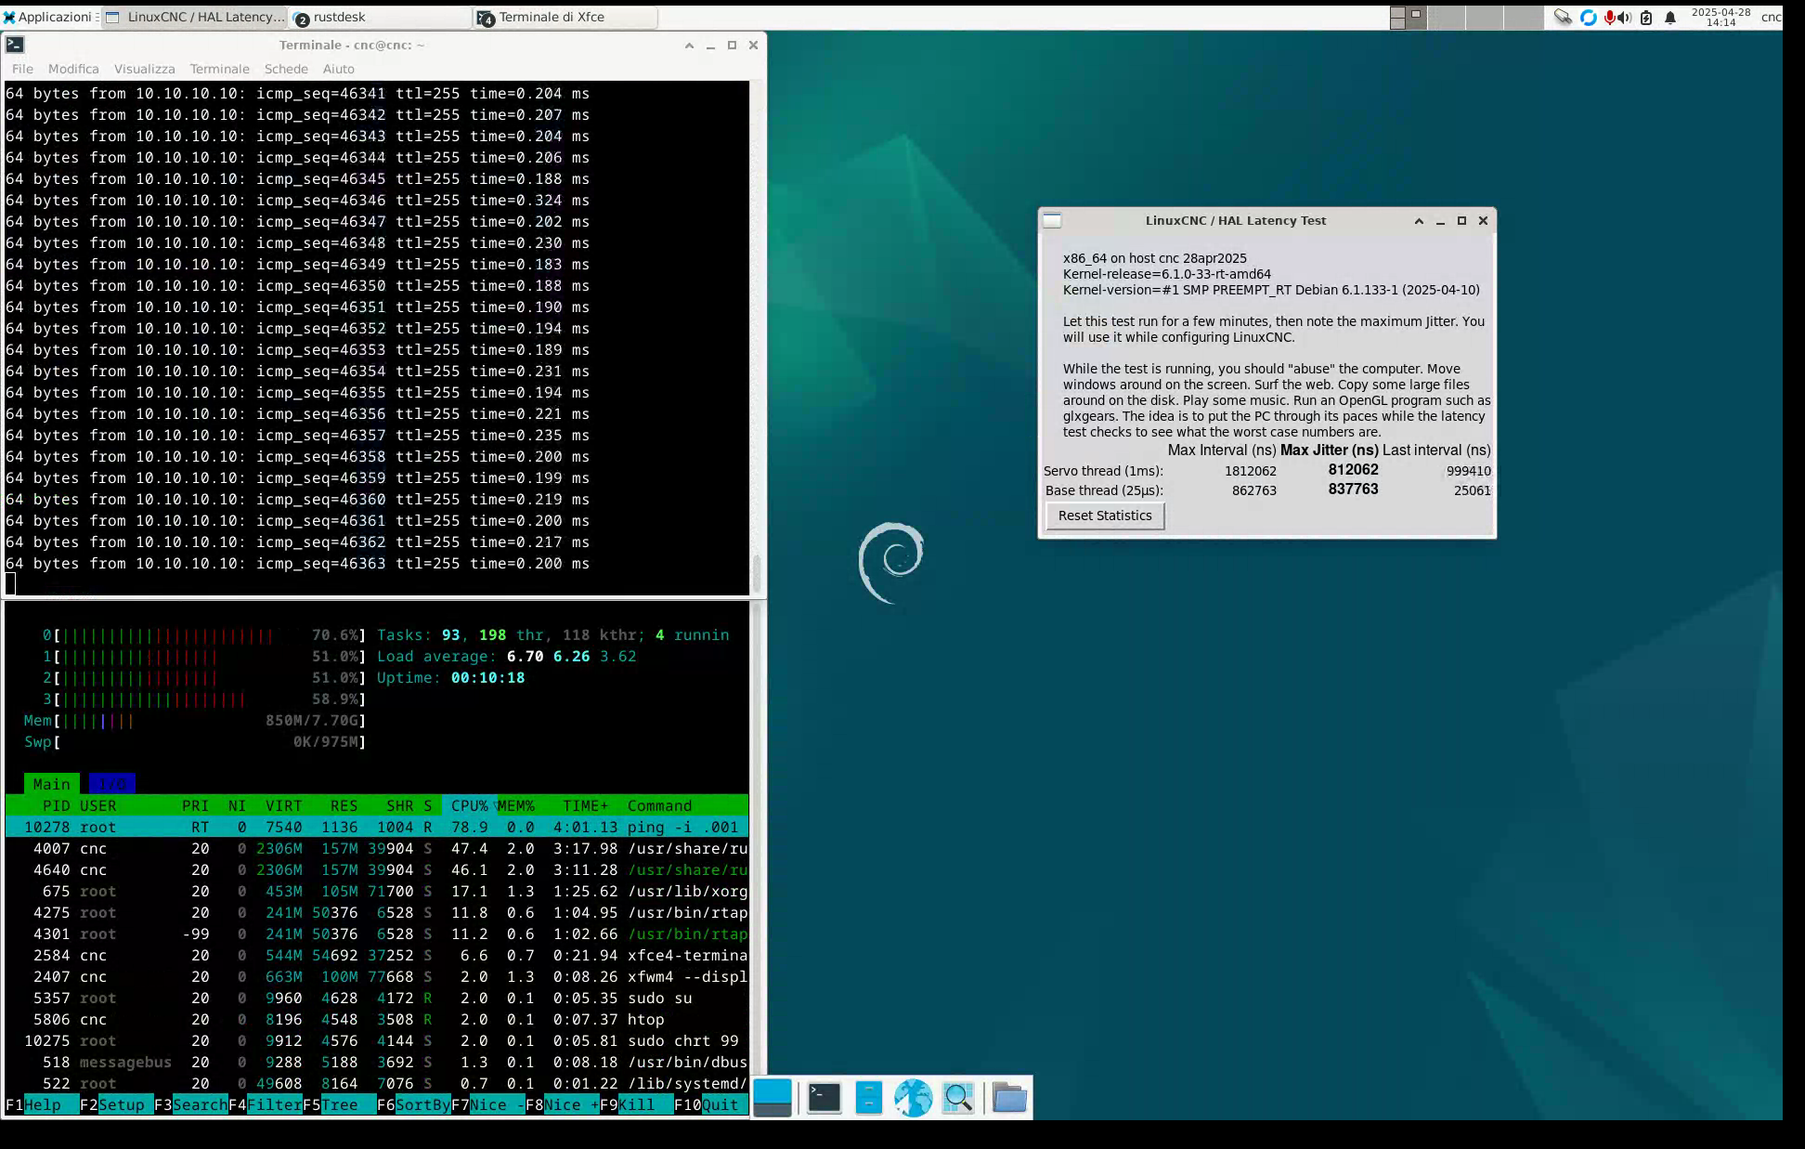Open the Applicazioni menu in the top panel
Viewport: 1805px width, 1149px height.
pyautogui.click(x=48, y=17)
